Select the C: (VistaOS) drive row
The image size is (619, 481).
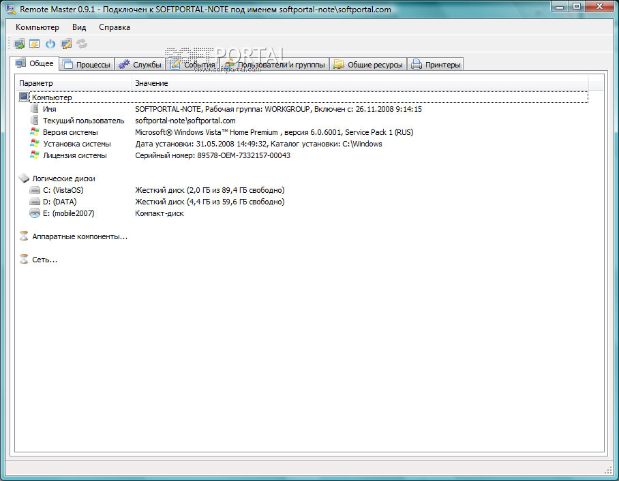[x=303, y=190]
